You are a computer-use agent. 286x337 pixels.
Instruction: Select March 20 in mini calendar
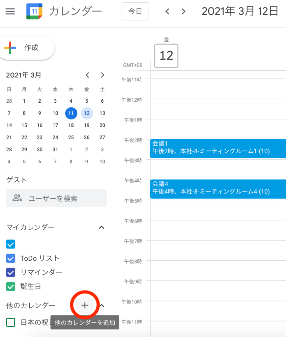[x=102, y=125]
